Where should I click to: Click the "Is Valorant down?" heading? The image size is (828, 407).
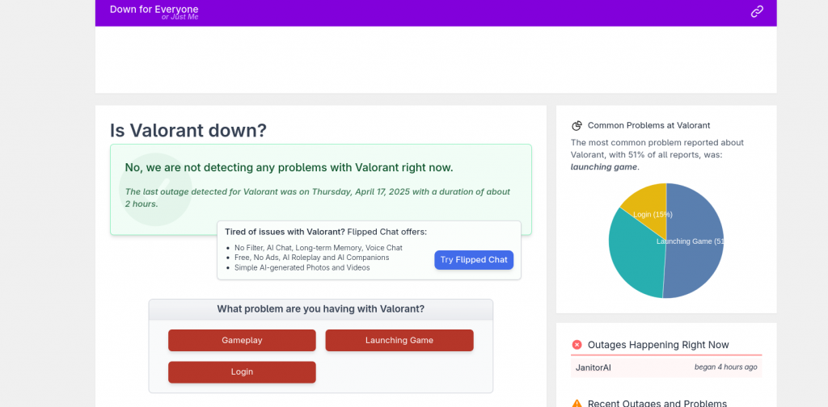point(188,131)
